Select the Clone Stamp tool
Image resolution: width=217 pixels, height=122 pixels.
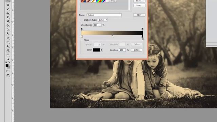8,13
